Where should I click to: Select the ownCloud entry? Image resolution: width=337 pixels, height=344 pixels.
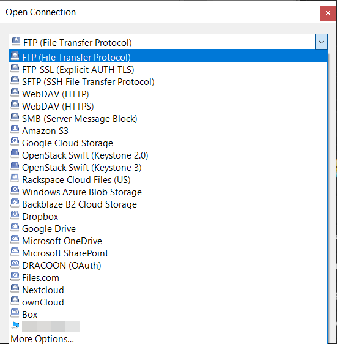coord(168,302)
